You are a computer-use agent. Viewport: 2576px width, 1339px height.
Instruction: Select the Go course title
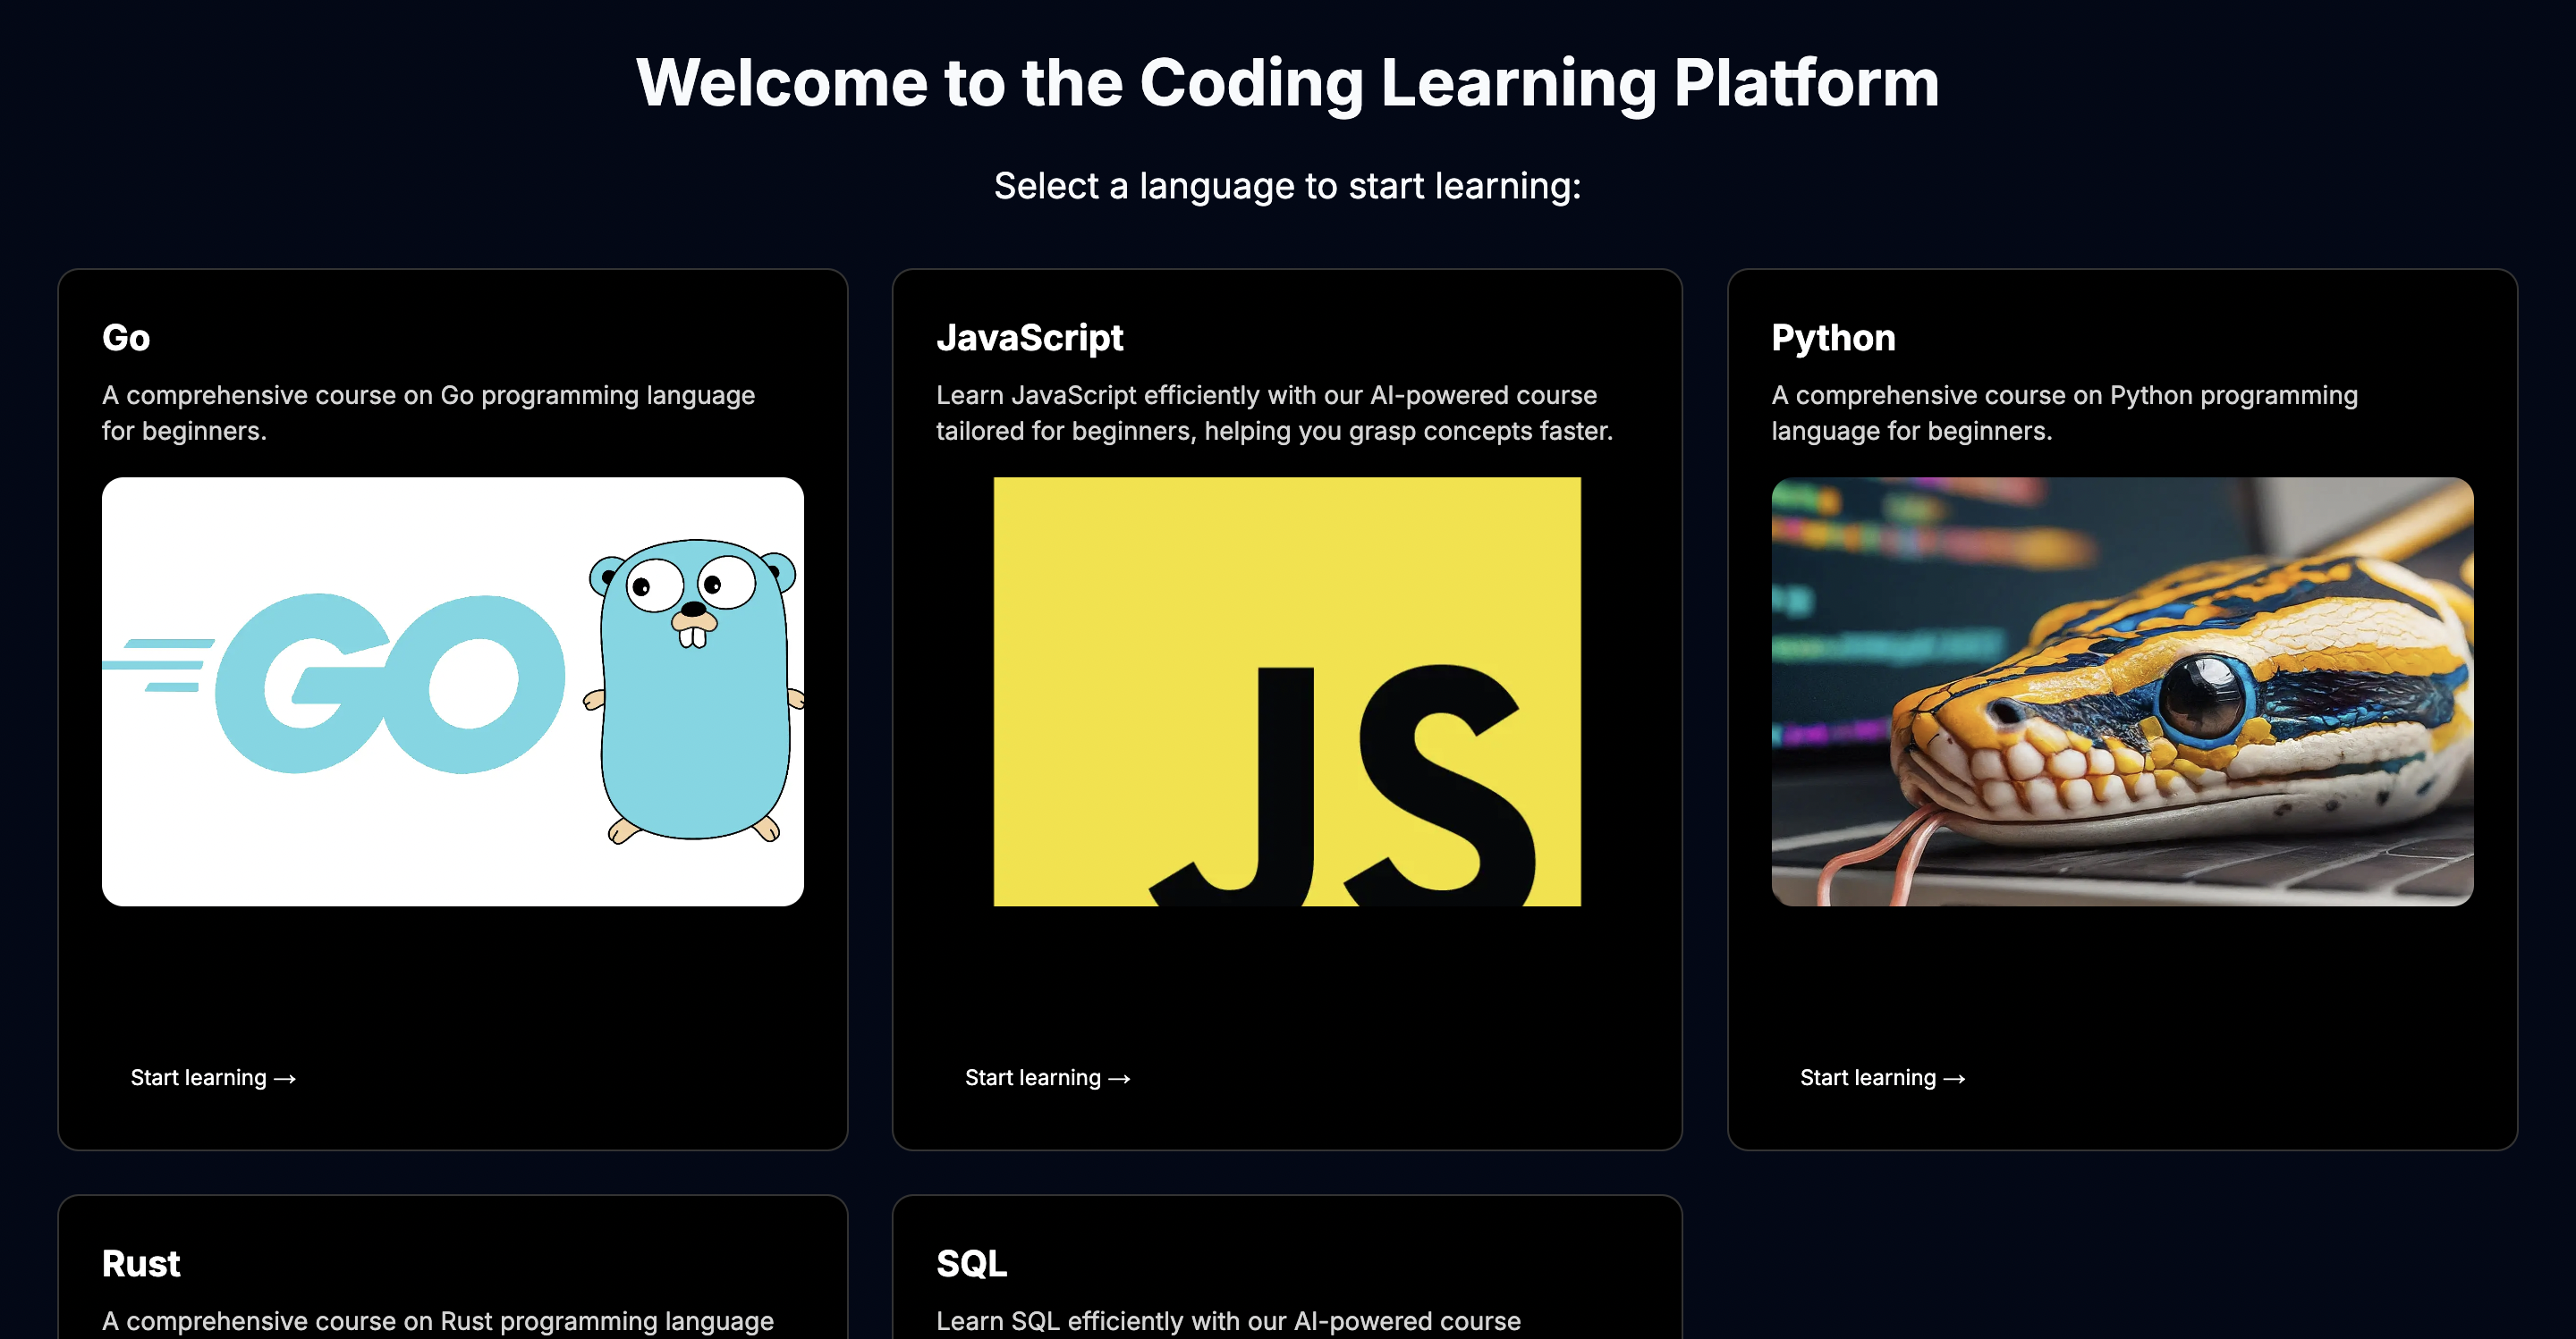tap(126, 338)
